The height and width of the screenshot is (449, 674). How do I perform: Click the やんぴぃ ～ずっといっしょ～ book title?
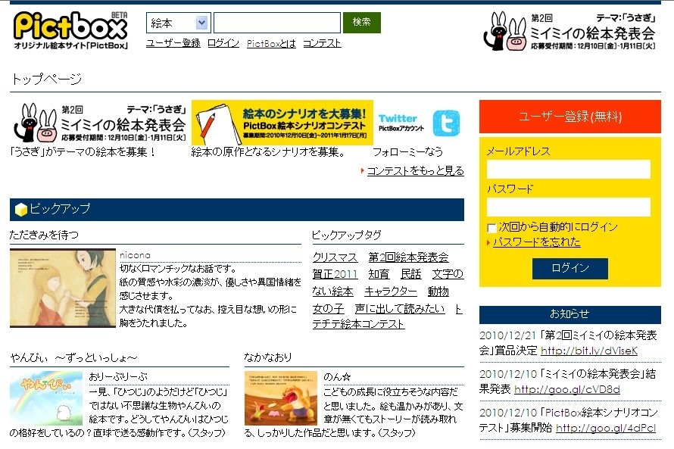73,357
